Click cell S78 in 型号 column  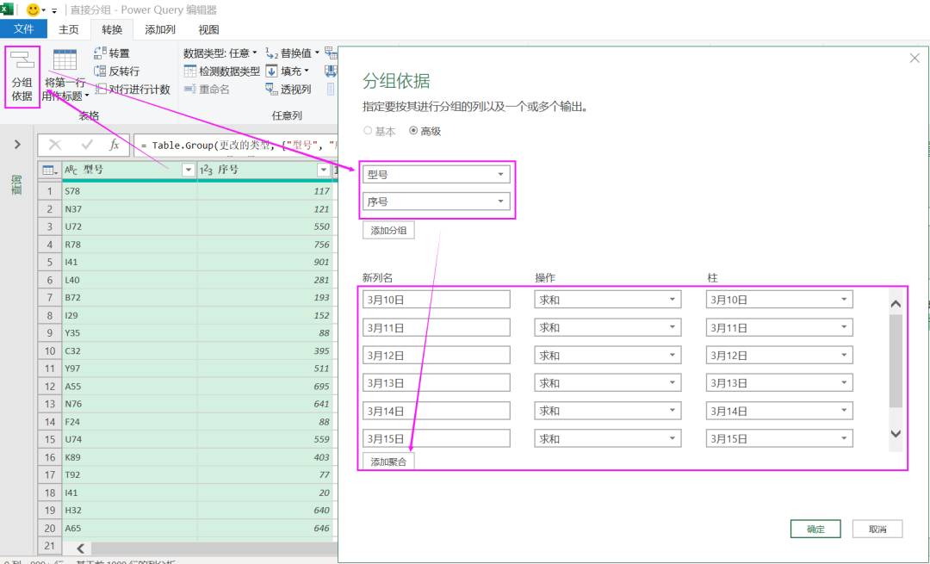point(130,191)
